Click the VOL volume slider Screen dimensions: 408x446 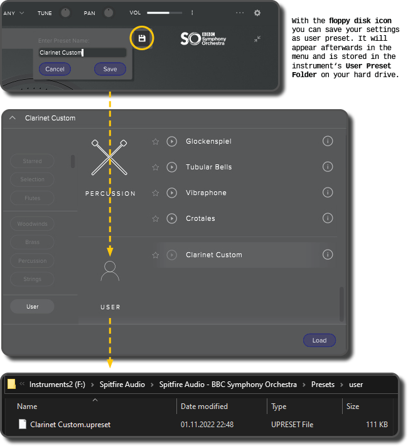click(164, 13)
